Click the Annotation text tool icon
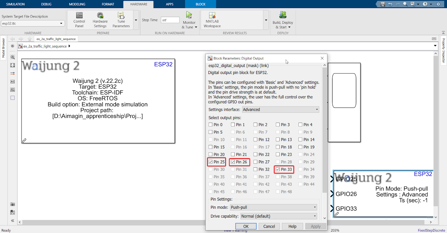 pos(13,82)
